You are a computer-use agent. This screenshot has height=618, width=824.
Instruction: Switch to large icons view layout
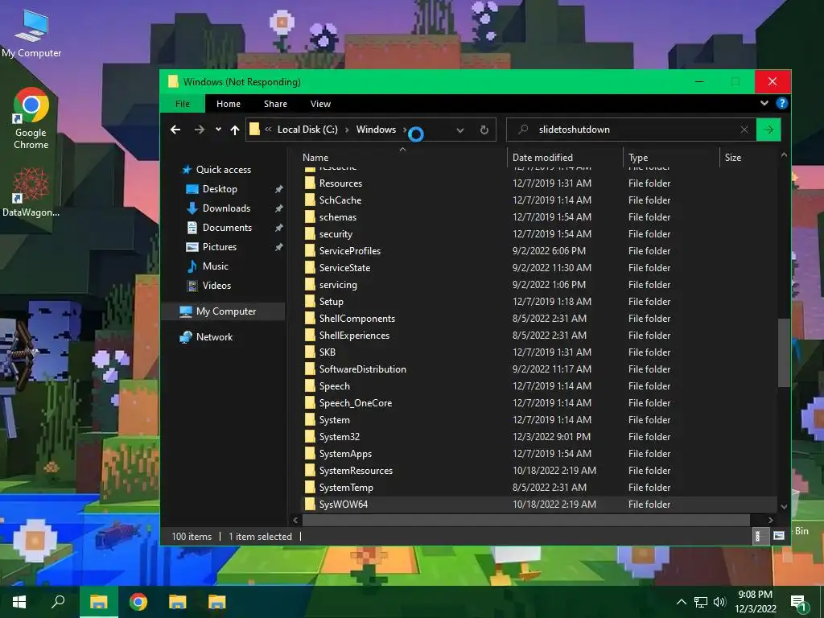(x=778, y=536)
